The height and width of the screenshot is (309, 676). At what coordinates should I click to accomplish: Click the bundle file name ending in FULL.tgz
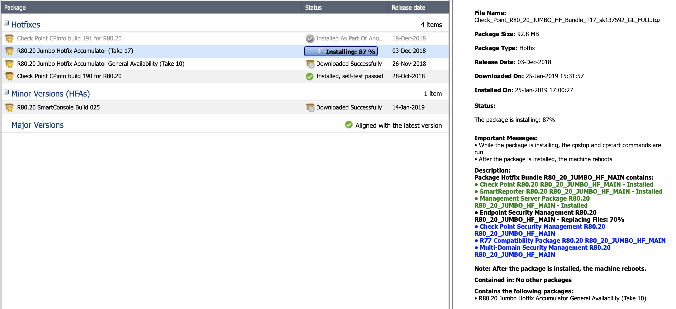tap(567, 20)
